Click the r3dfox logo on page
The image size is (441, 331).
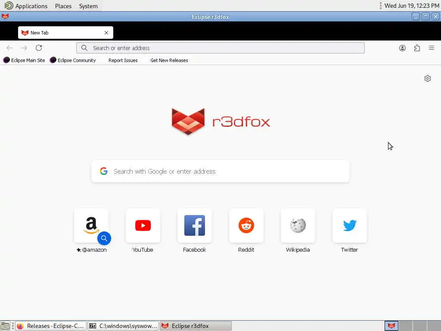pos(221,122)
